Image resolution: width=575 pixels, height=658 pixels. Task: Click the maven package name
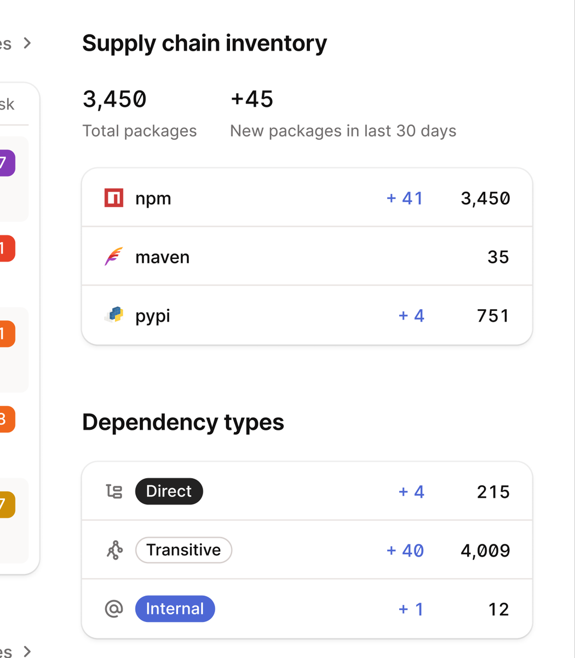(x=162, y=257)
